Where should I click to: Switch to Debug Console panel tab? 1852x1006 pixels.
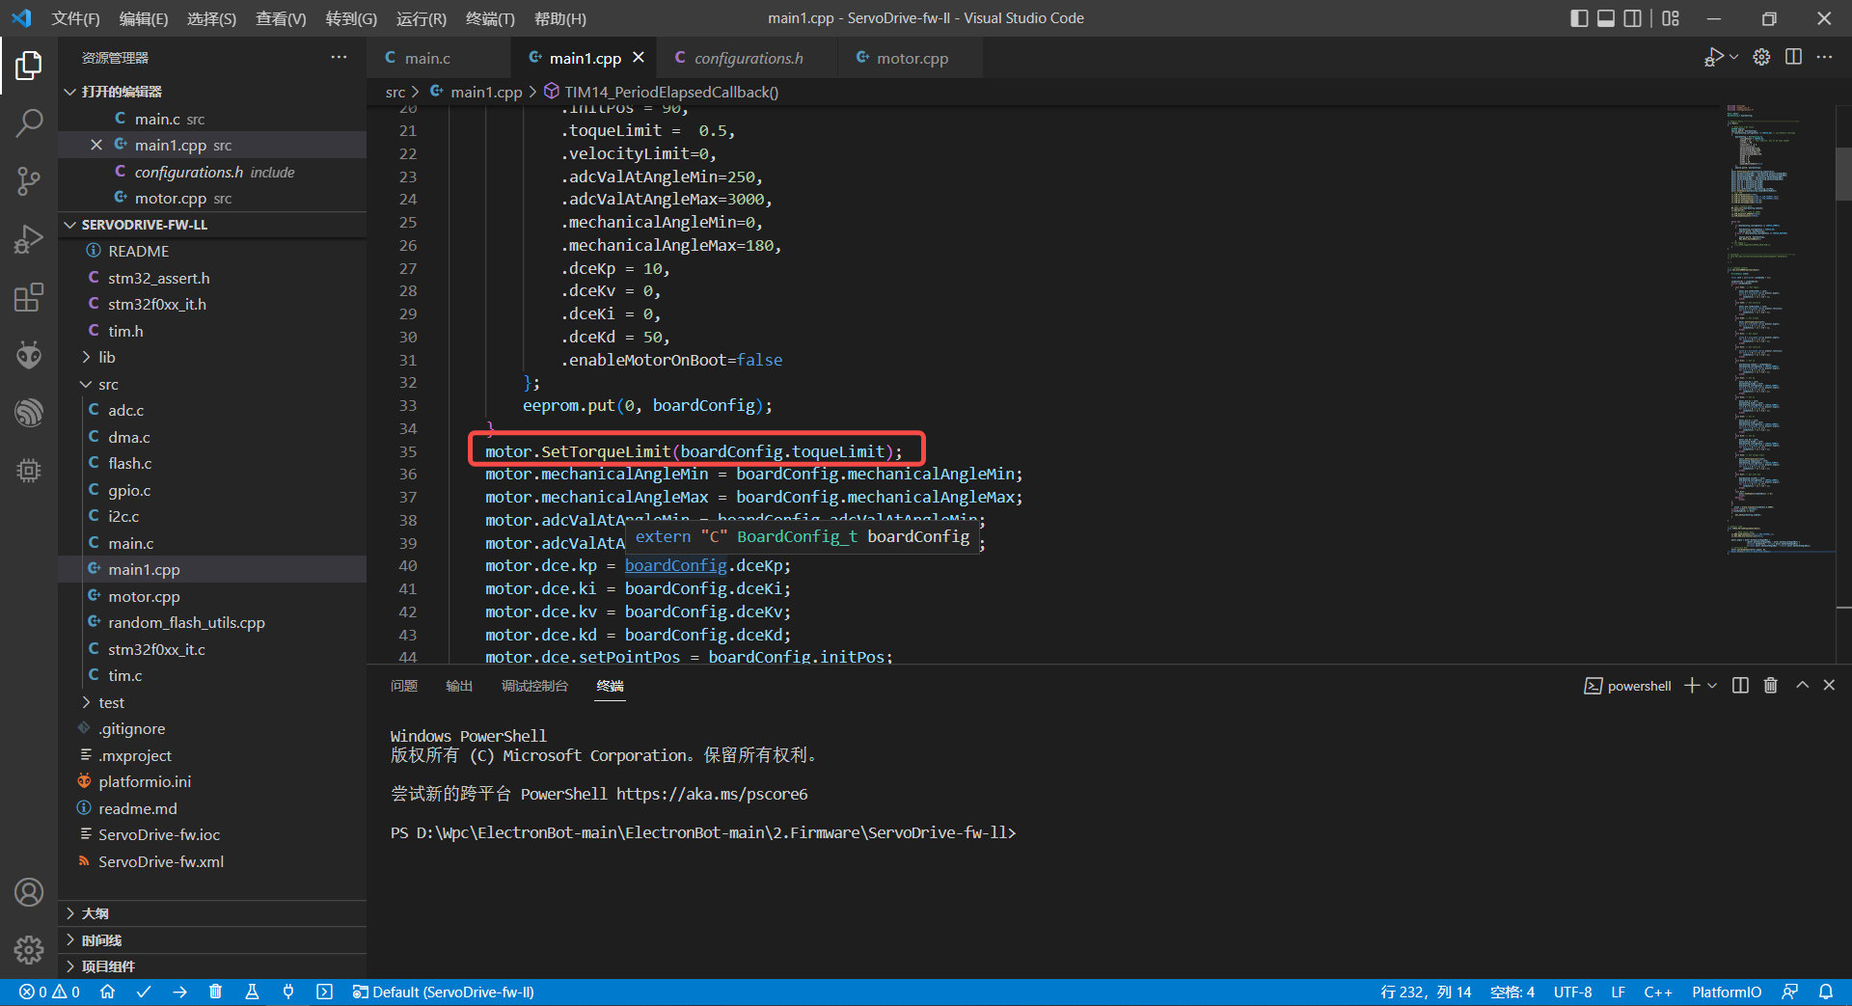pyautogui.click(x=534, y=686)
